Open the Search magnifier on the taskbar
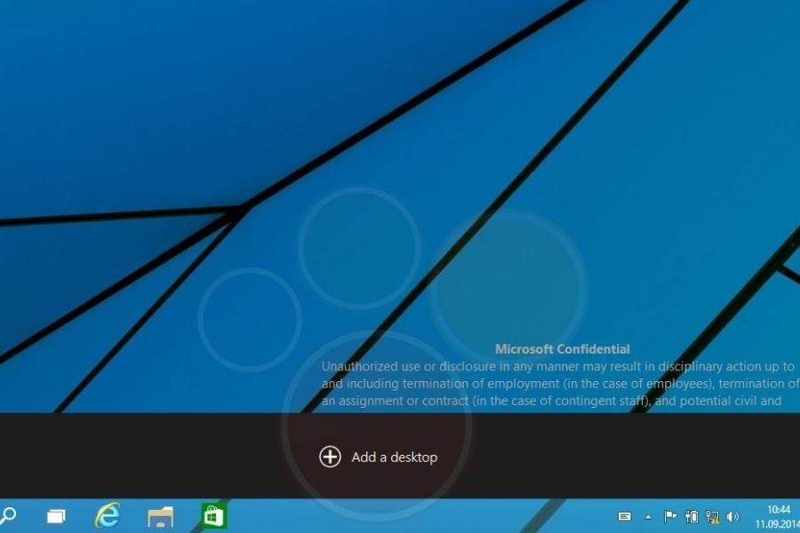This screenshot has width=800, height=533. [8, 515]
